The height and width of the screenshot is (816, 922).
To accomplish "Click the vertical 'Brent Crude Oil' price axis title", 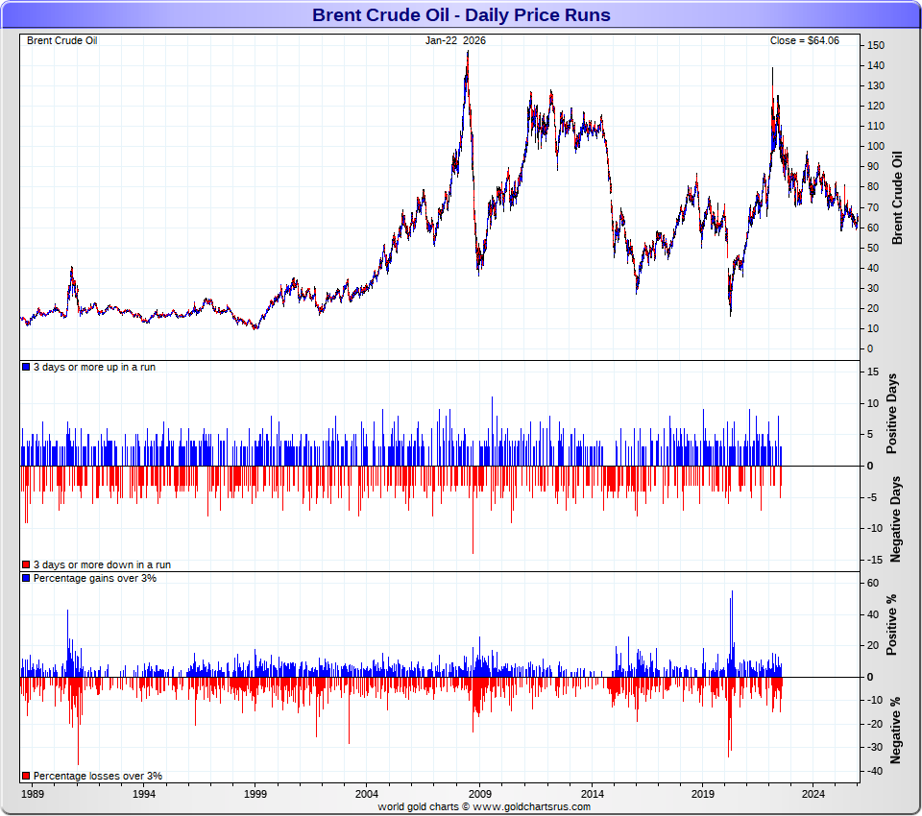I will pyautogui.click(x=898, y=198).
